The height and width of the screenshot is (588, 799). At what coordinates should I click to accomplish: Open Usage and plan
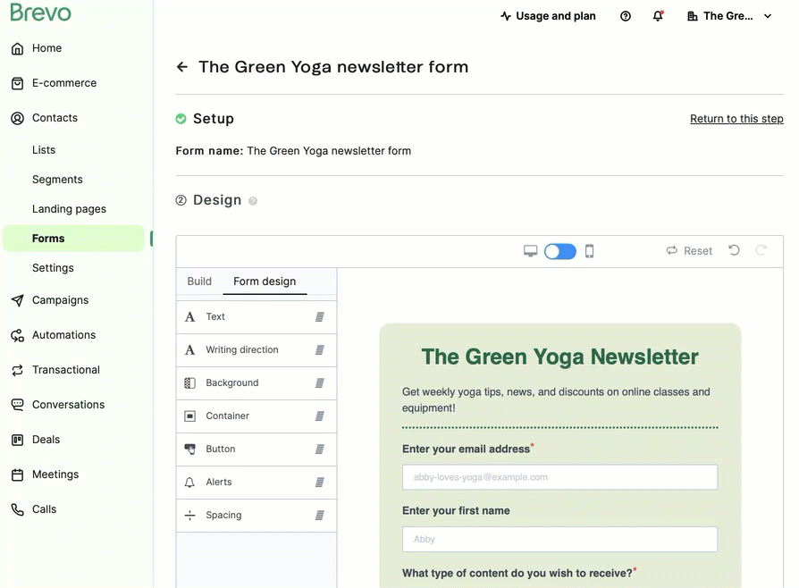[548, 16]
